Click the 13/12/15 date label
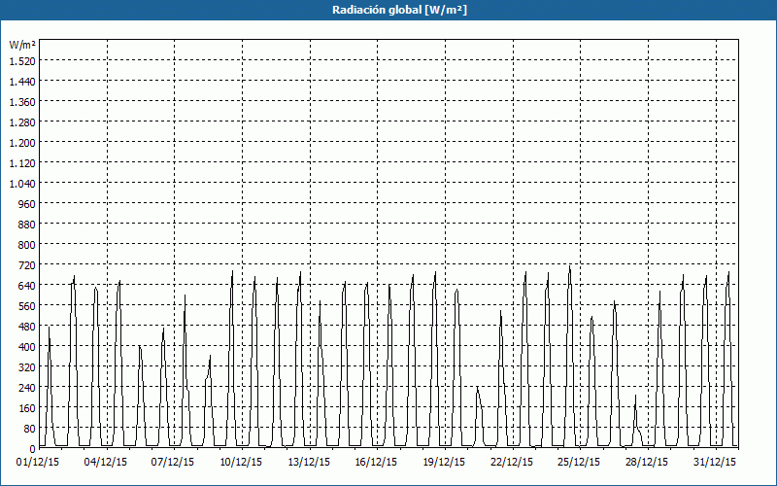Image resolution: width=777 pixels, height=486 pixels. coord(309,463)
